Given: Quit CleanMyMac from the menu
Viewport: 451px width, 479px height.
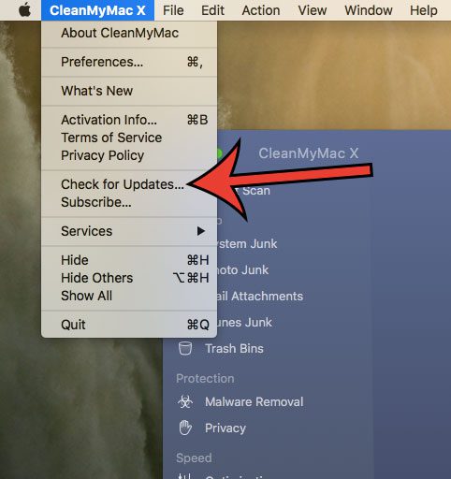Looking at the screenshot, I should click(129, 325).
